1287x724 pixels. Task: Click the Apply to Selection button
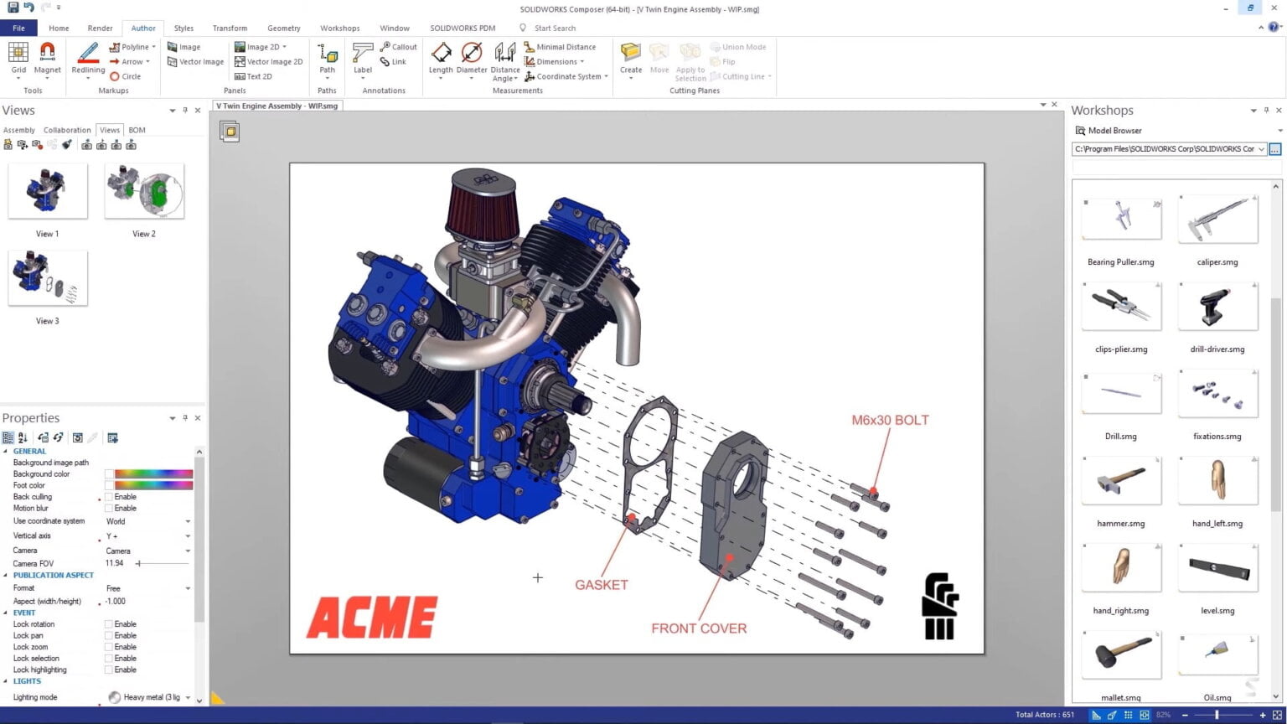(x=690, y=59)
